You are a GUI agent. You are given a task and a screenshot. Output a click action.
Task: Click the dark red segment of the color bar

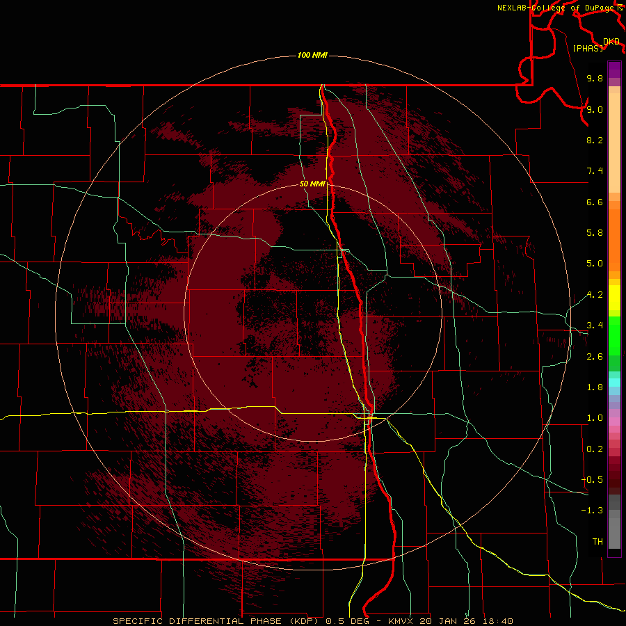pyautogui.click(x=614, y=475)
